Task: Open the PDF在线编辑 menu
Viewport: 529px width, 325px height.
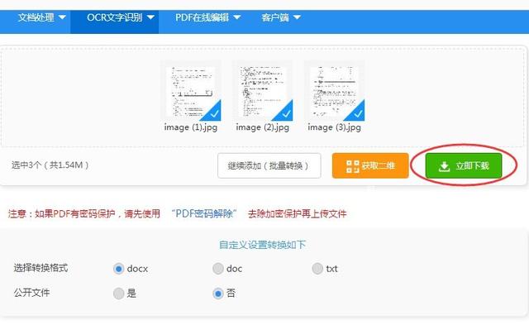Action: pyautogui.click(x=202, y=17)
